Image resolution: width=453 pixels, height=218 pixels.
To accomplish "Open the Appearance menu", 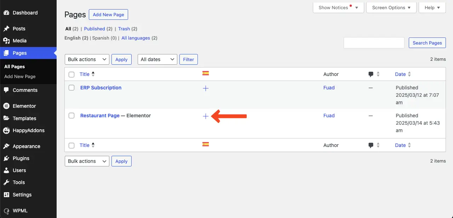I will point(28,146).
